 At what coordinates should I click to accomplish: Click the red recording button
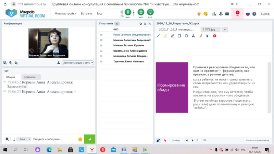pos(237,13)
